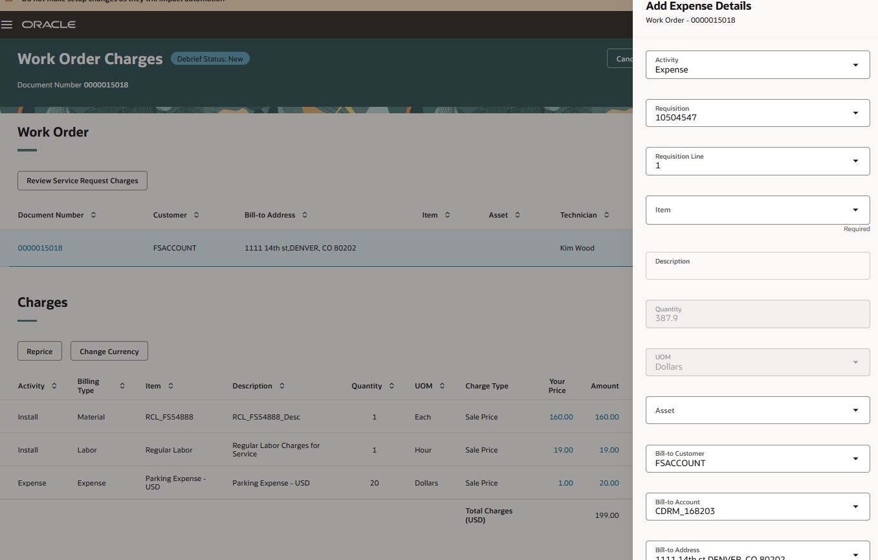Open the navigation hamburger menu

pyautogui.click(x=8, y=25)
